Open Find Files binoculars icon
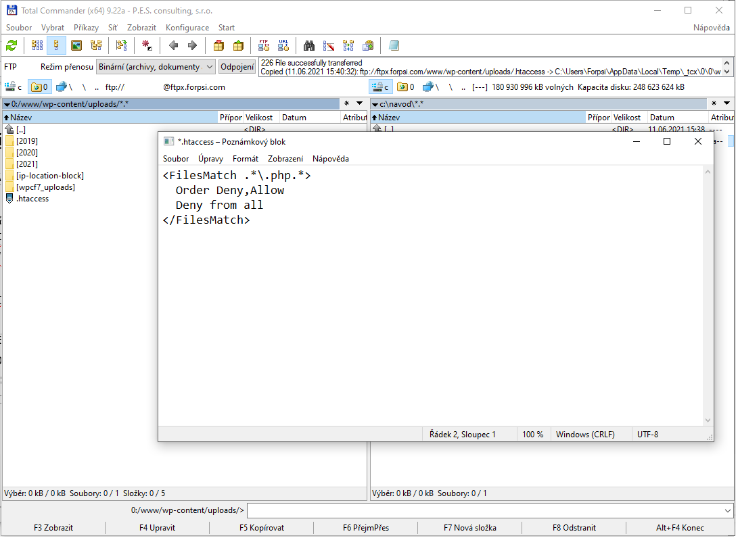738x538 pixels. [x=308, y=45]
